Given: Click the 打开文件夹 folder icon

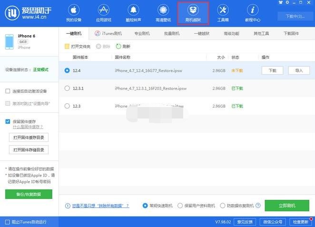Looking at the screenshot, I should (x=67, y=46).
